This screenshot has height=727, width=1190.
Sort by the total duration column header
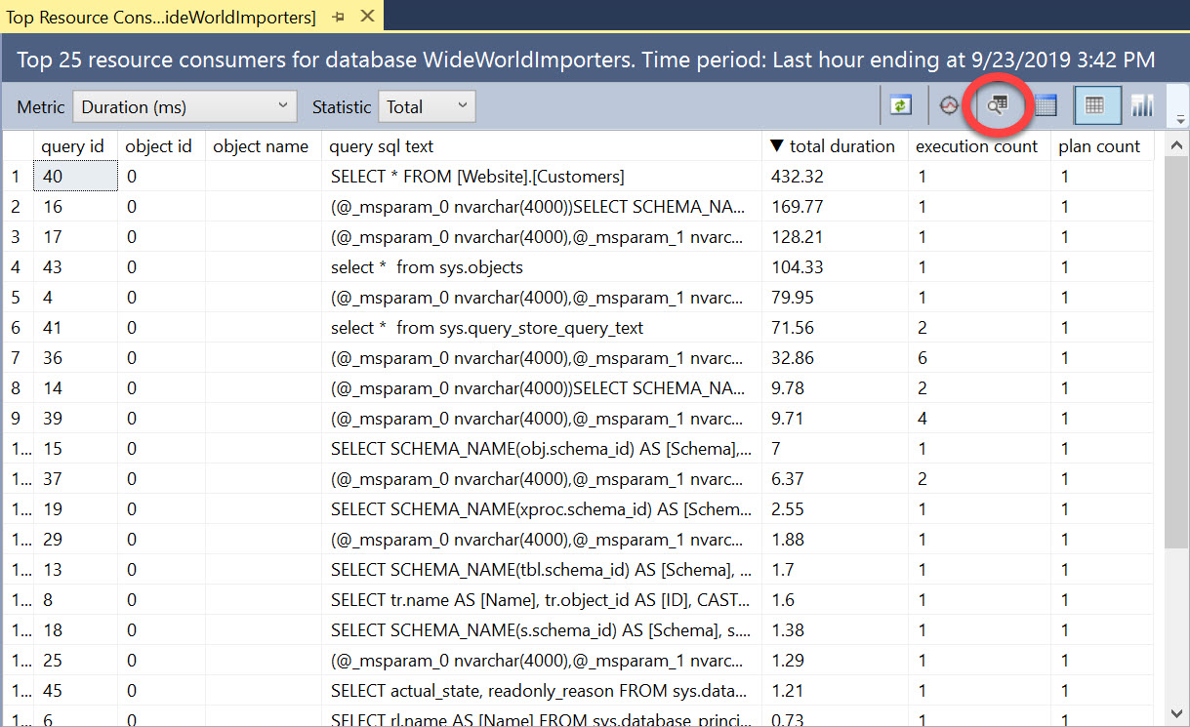(833, 146)
